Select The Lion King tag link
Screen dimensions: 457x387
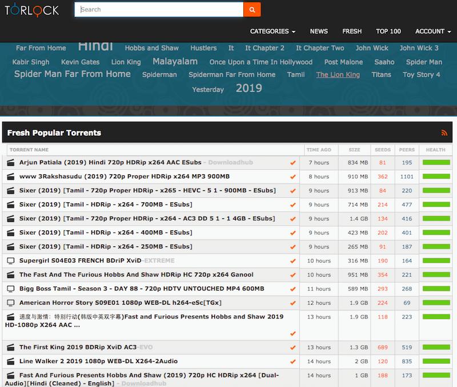(x=338, y=75)
